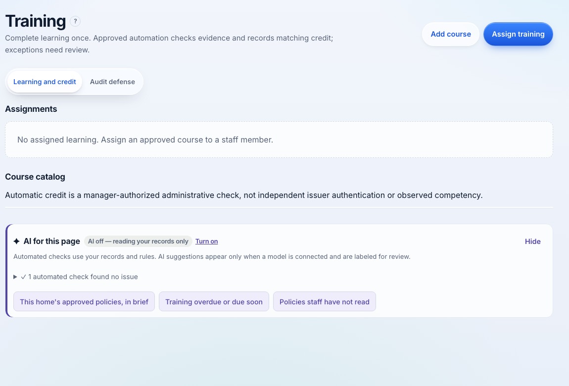The image size is (569, 386).
Task: Click the sparkle icon beside AI for this page
Action: (x=16, y=241)
